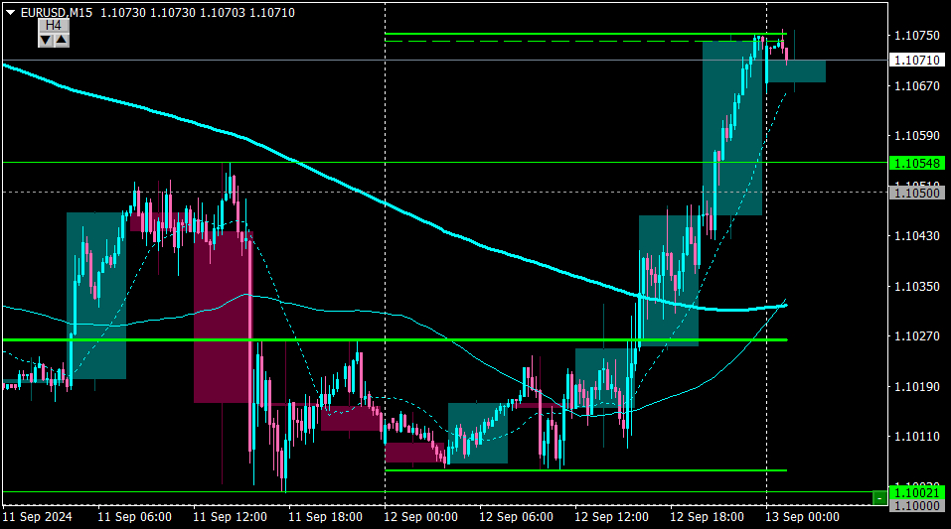The height and width of the screenshot is (529, 951).
Task: Select the green 1.10021 price label
Action: [x=917, y=492]
